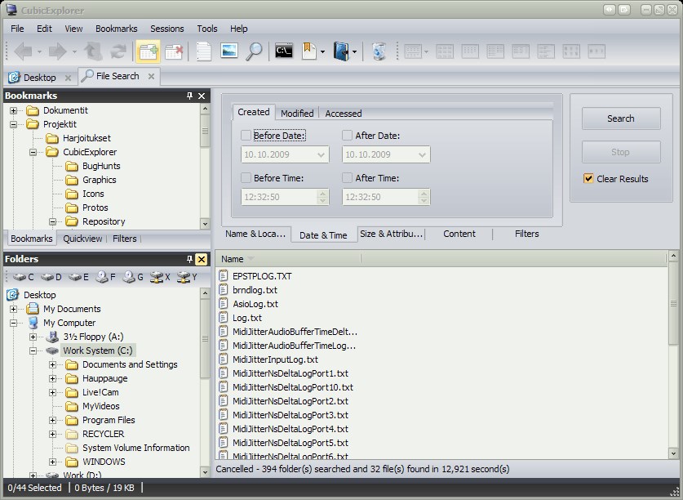Collapse the Projektit bookmark folder
Screen dimensions: 683x500
click(x=14, y=124)
